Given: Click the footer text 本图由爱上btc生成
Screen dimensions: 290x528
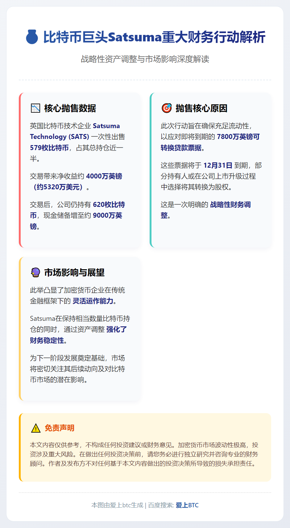Looking at the screenshot, I should (117, 505).
